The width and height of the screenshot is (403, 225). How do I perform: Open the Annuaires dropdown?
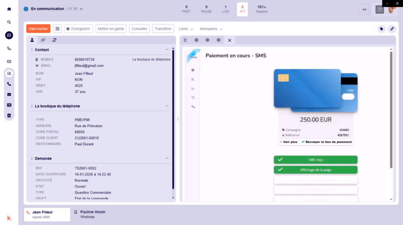[x=211, y=29]
